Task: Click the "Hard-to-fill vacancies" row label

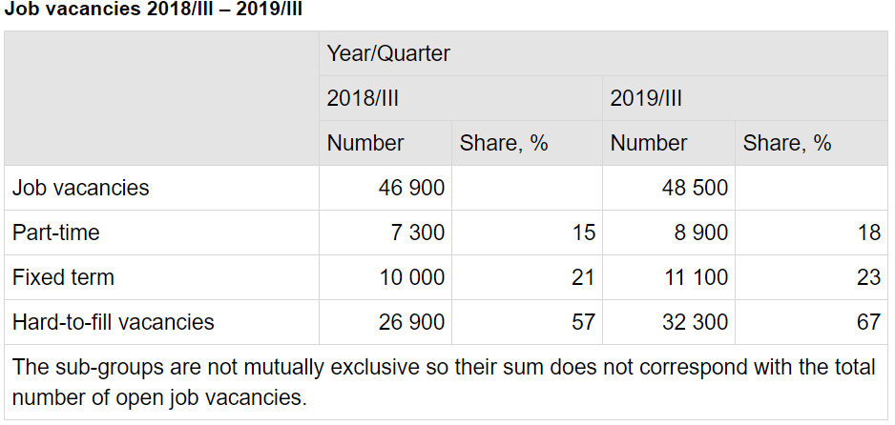Action: tap(114, 322)
